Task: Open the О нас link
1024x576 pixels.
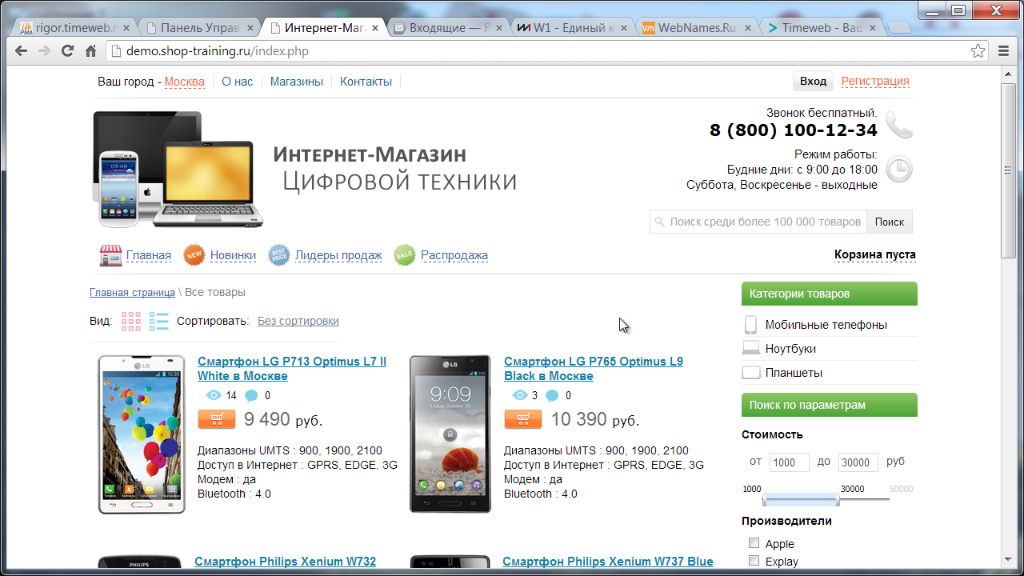Action: coord(238,82)
